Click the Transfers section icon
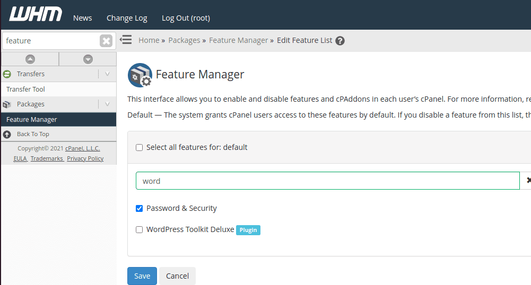The height and width of the screenshot is (285, 531). click(x=7, y=74)
